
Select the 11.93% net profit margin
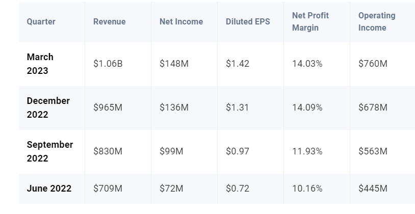tap(307, 151)
